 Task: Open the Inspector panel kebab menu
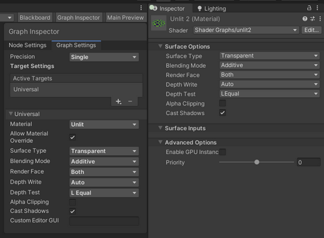point(318,8)
